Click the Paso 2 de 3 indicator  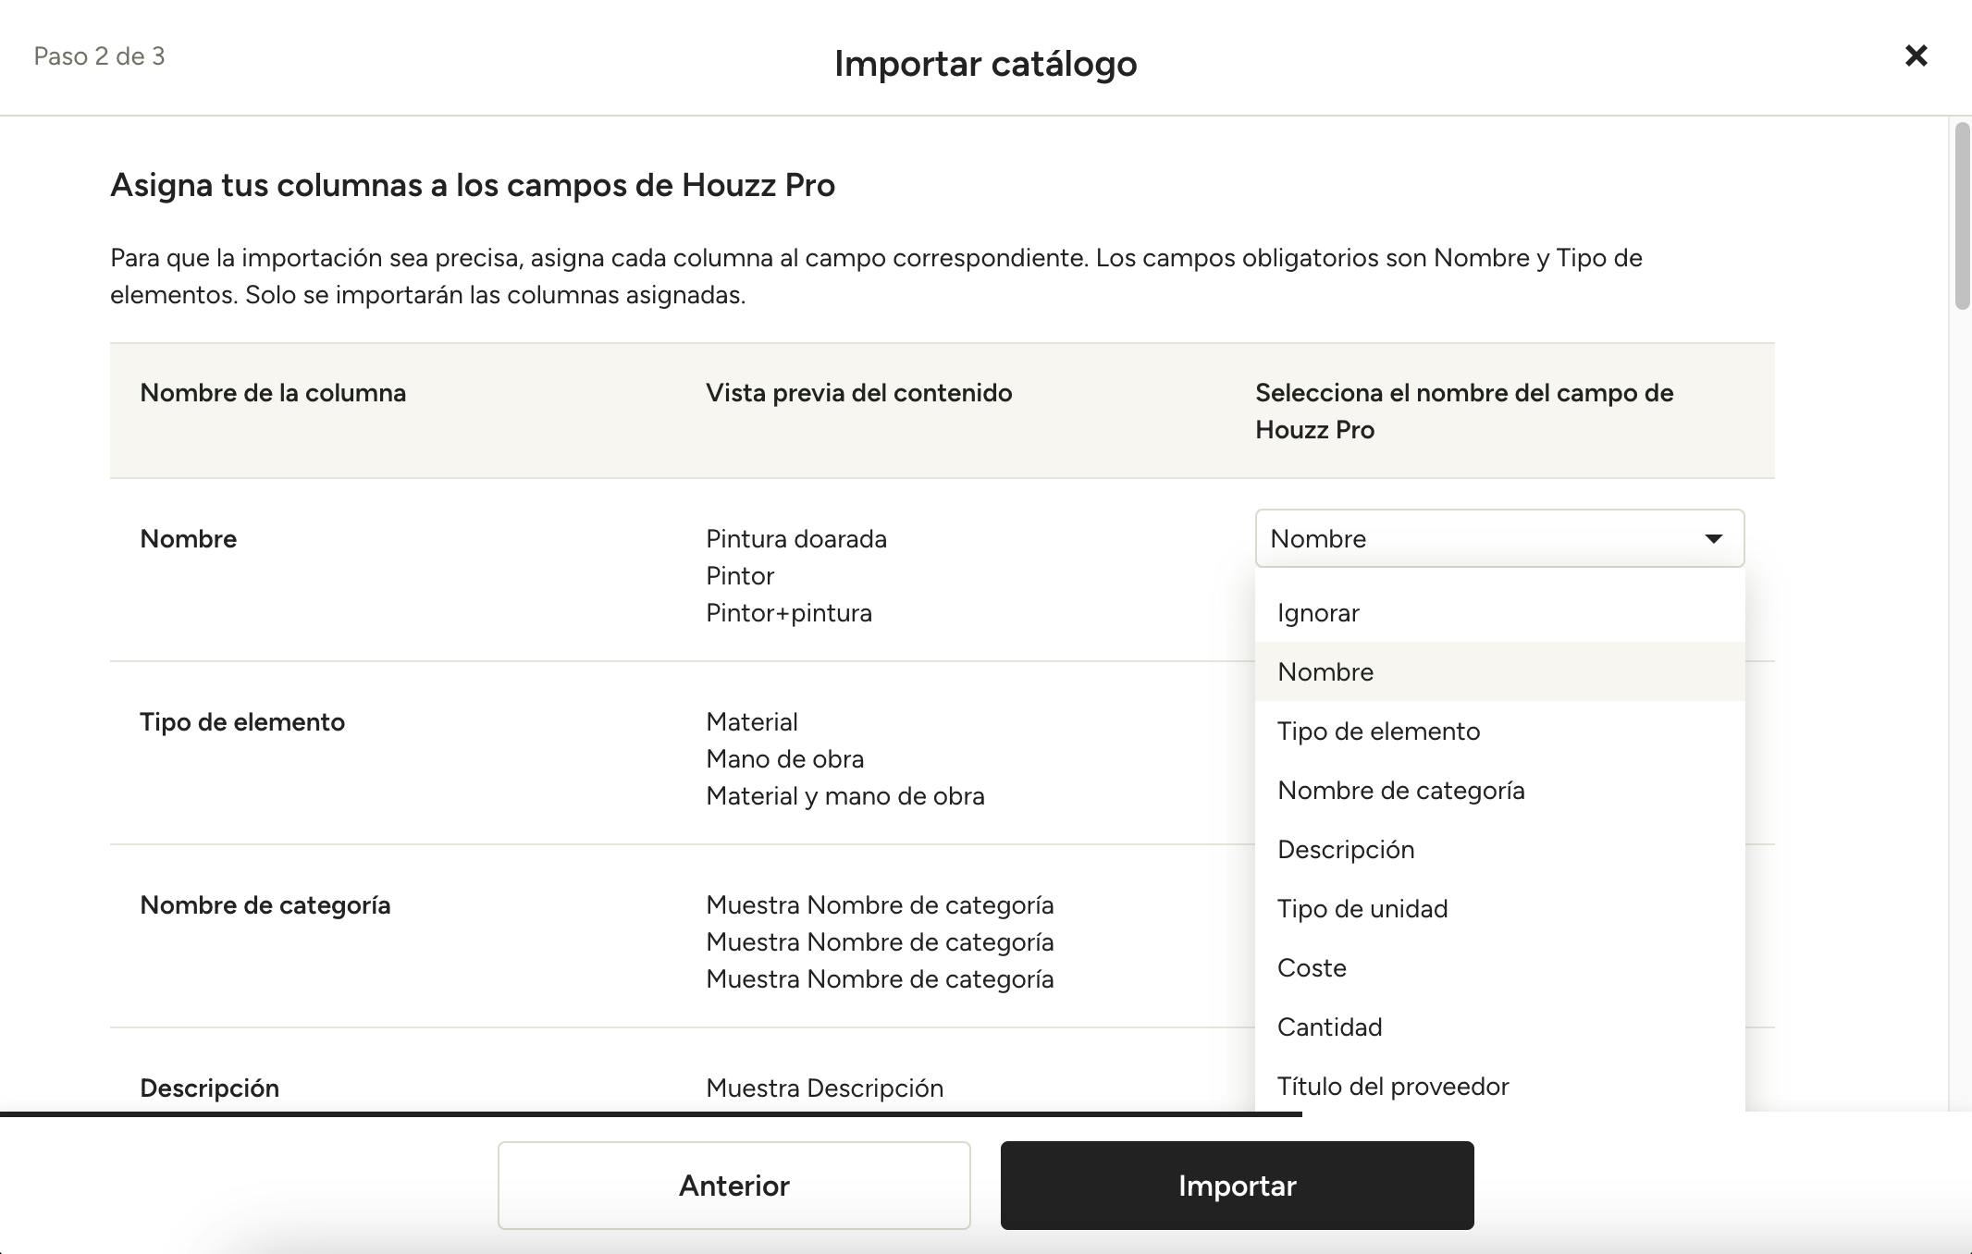click(x=99, y=56)
